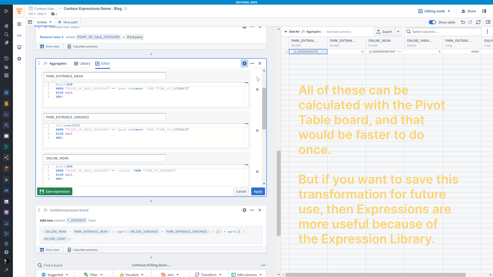Expand the left navigation menu icon
The width and height of the screenshot is (493, 277).
pos(6,11)
